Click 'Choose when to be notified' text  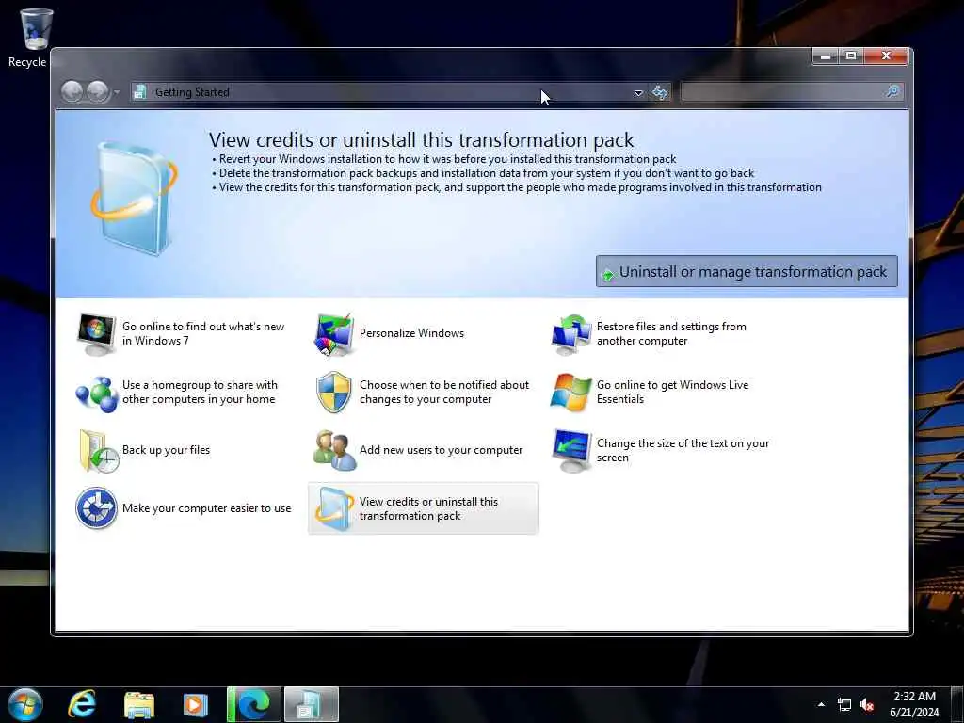click(x=444, y=392)
